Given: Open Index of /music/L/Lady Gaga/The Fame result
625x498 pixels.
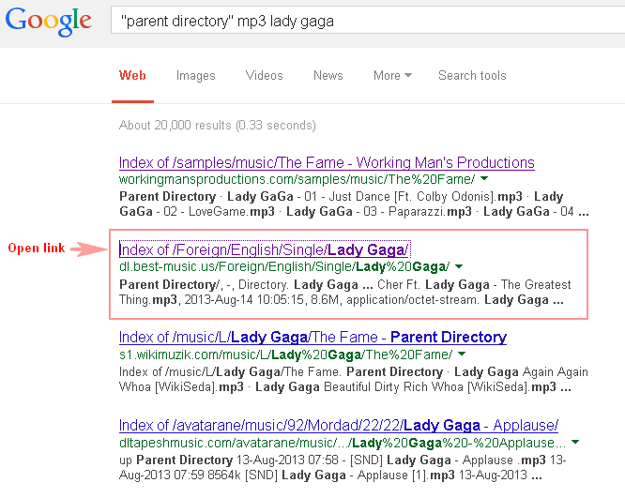Looking at the screenshot, I should (x=312, y=337).
